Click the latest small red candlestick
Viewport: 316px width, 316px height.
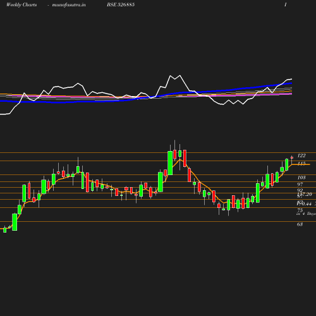[292, 157]
